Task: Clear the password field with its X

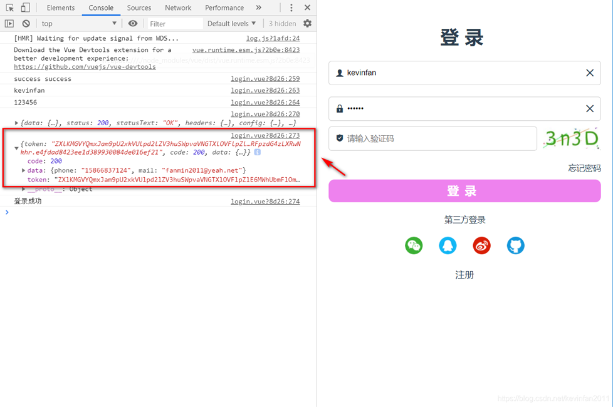Action: 590,108
